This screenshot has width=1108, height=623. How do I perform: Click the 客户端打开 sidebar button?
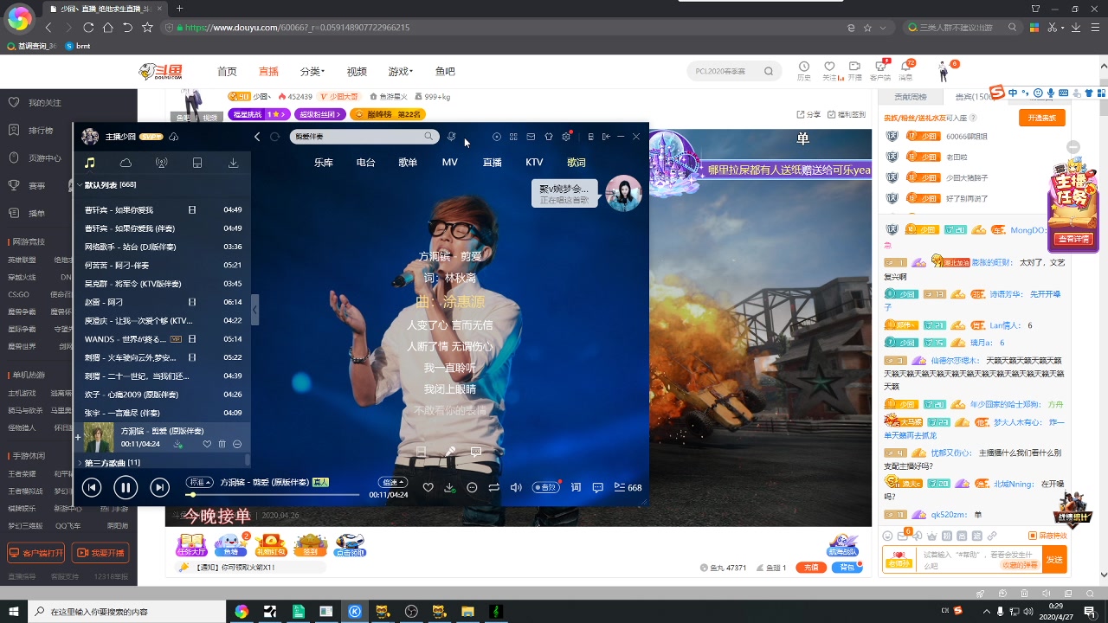(x=36, y=552)
